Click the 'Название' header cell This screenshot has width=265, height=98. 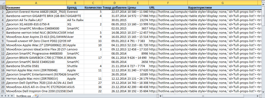(x=36, y=7)
